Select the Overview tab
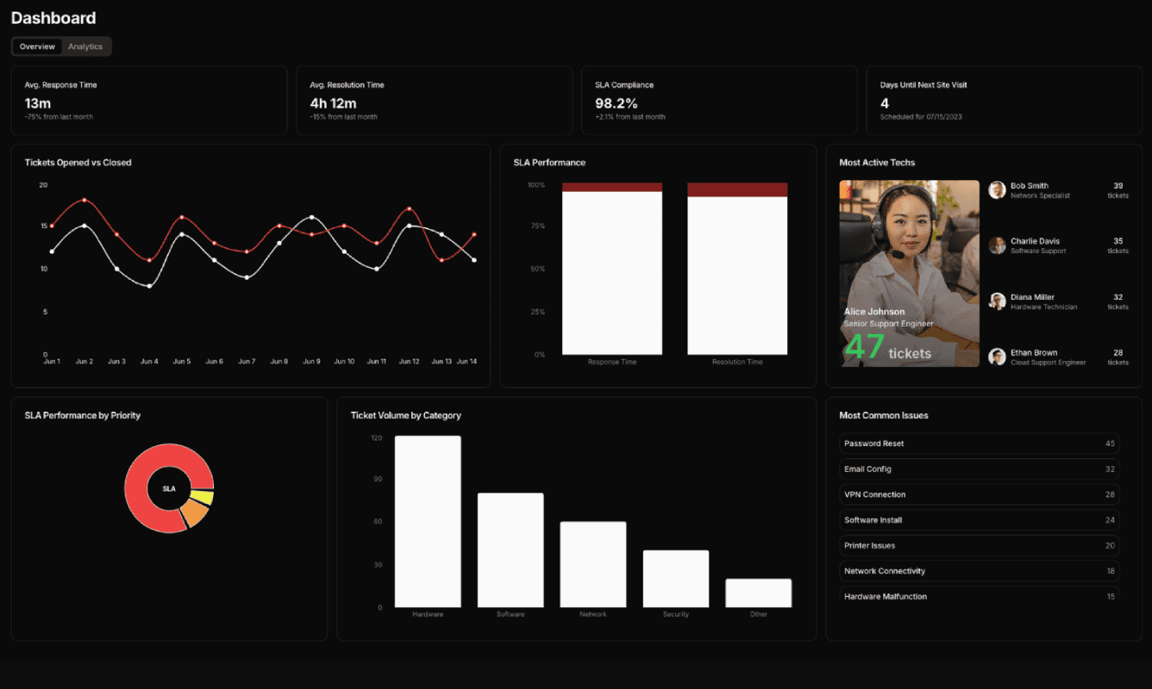This screenshot has width=1152, height=689. tap(36, 47)
